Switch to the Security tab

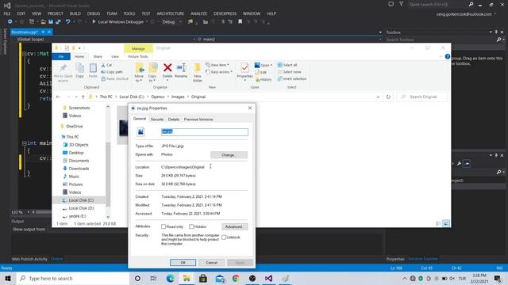[157, 120]
